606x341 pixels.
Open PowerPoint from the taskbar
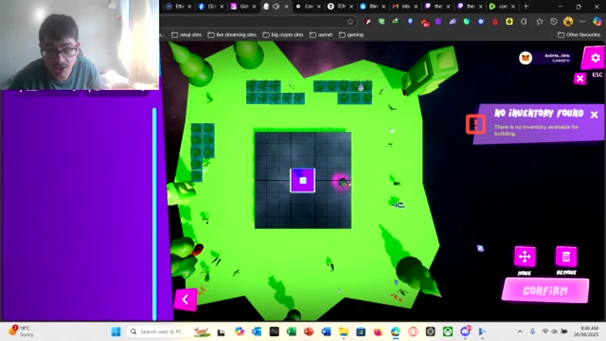click(309, 332)
